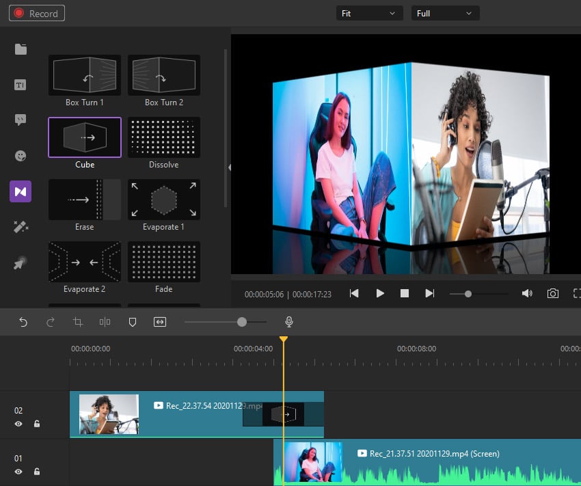The image size is (581, 486).
Task: Open the Full quality dropdown
Action: 445,12
